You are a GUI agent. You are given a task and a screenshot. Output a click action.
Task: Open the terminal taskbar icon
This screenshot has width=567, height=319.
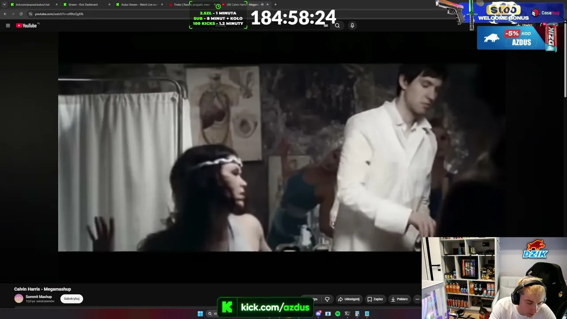347,314
